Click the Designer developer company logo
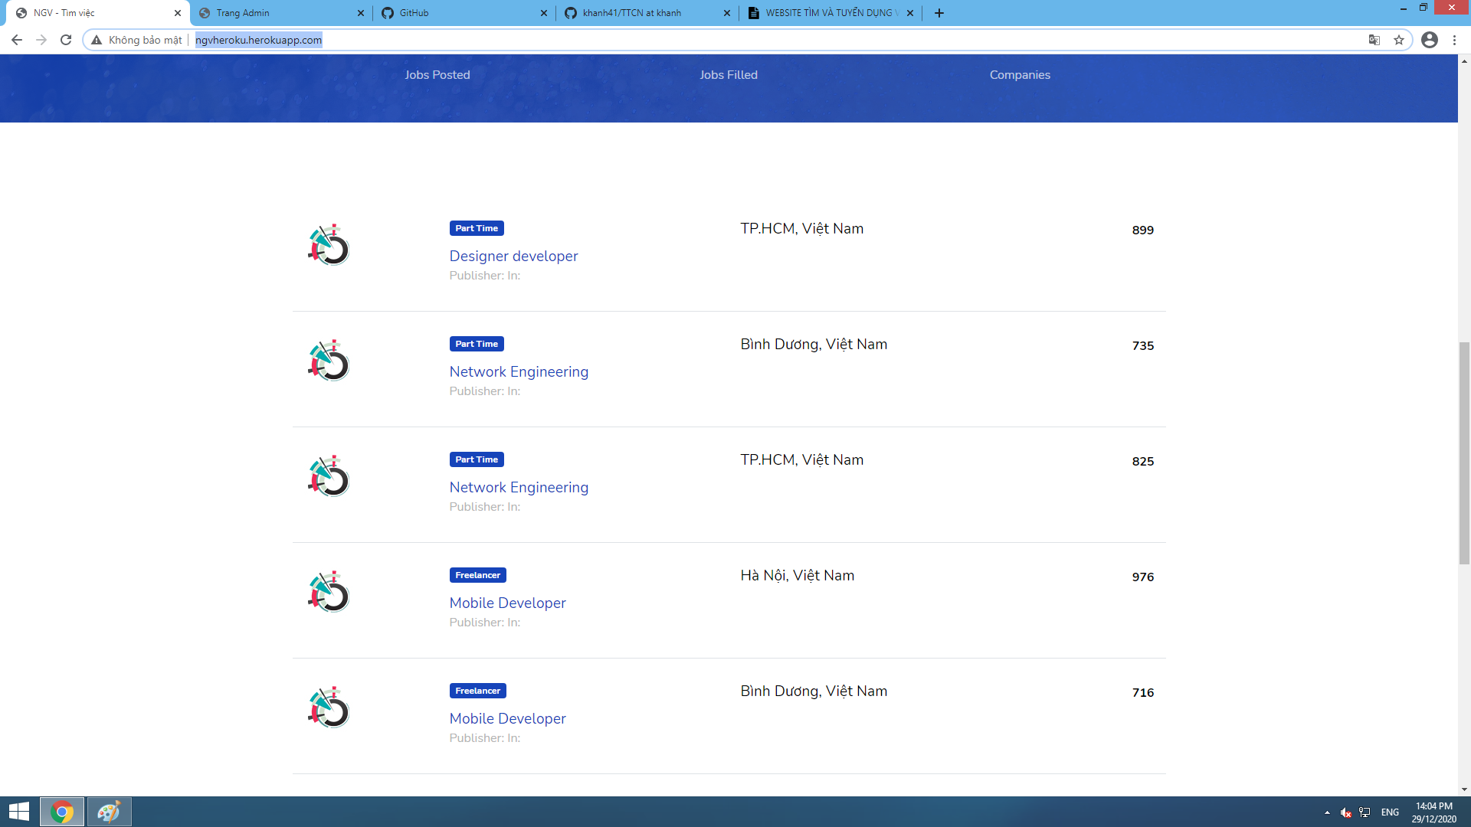 [x=329, y=245]
